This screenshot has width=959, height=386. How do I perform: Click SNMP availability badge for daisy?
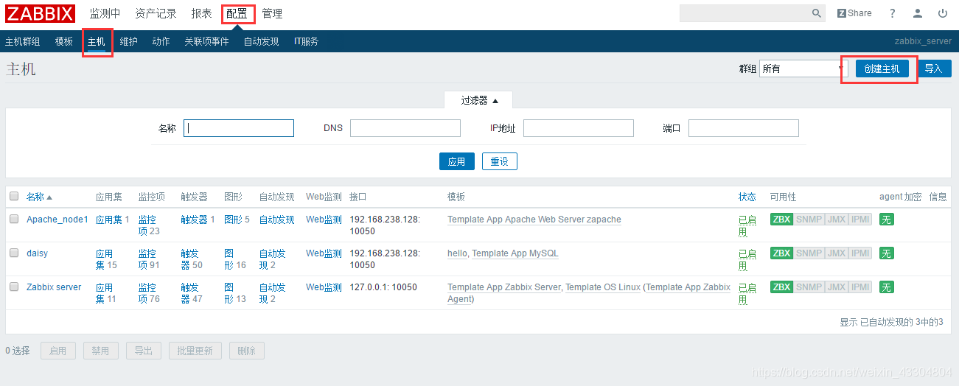pos(809,253)
